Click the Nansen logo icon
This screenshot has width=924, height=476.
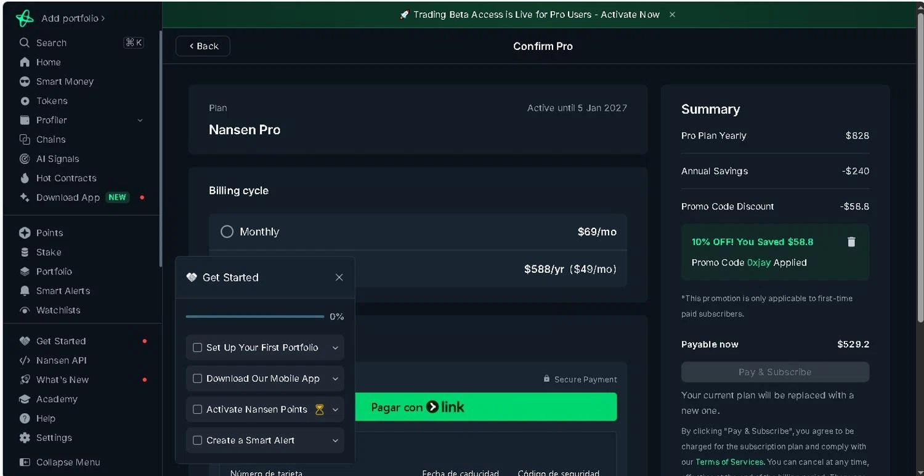coord(25,18)
